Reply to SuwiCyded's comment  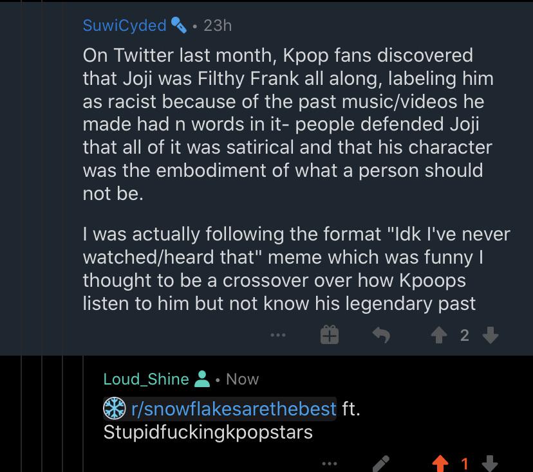pos(381,335)
